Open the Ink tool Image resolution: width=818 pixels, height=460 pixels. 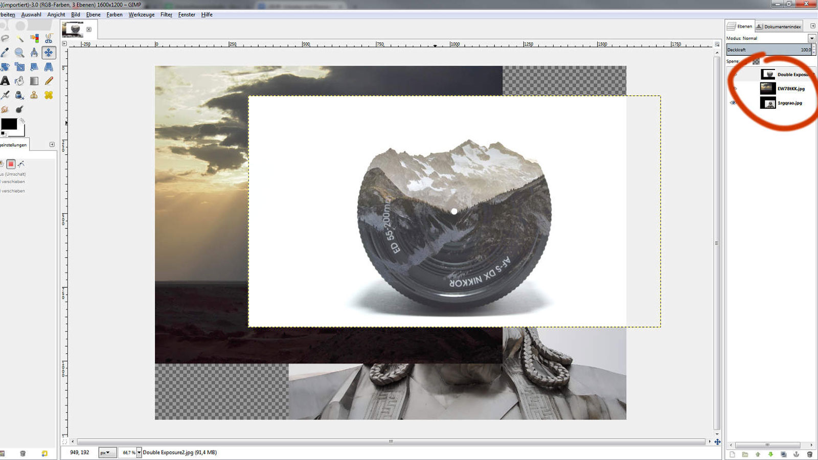pyautogui.click(x=19, y=94)
